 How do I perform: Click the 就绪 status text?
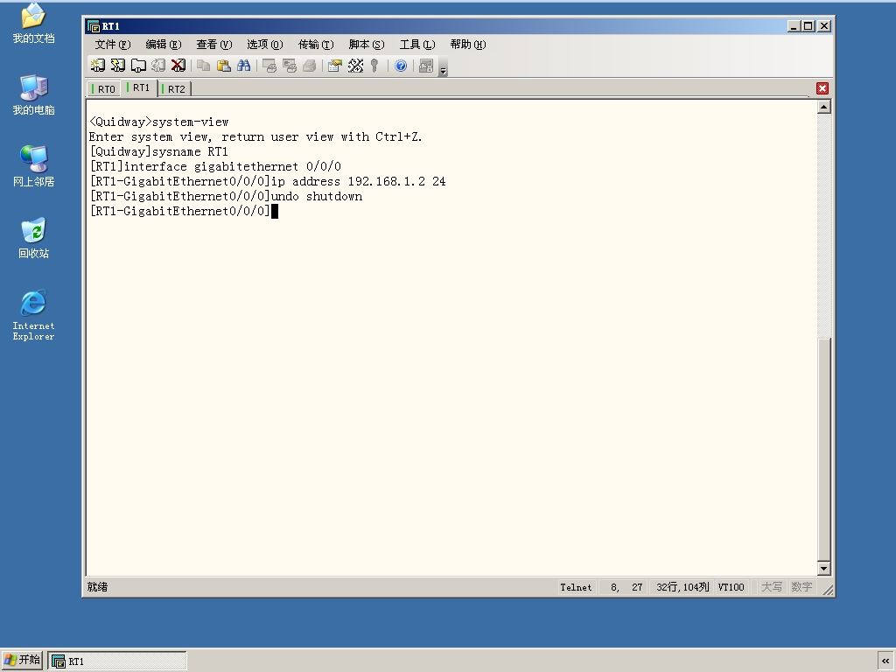click(97, 587)
